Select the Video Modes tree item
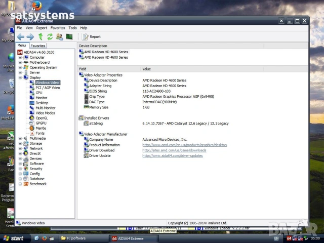 45,113
